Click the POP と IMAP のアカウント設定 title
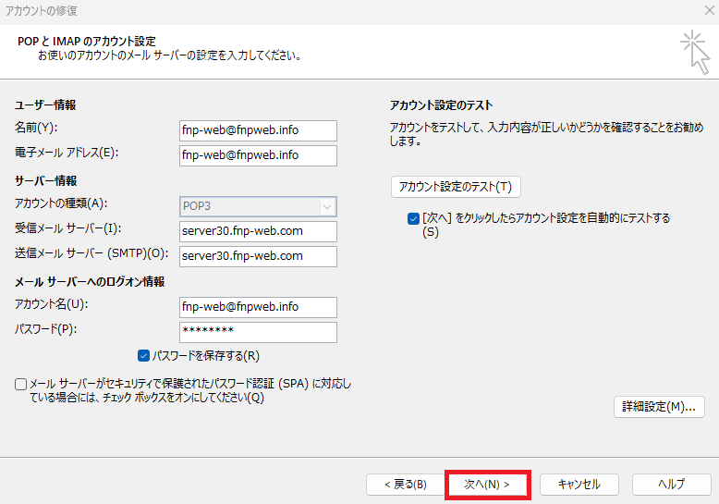This screenshot has height=504, width=719. [x=87, y=42]
